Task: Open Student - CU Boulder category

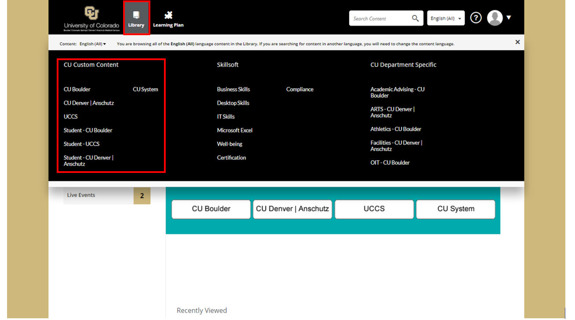Action: tap(88, 130)
